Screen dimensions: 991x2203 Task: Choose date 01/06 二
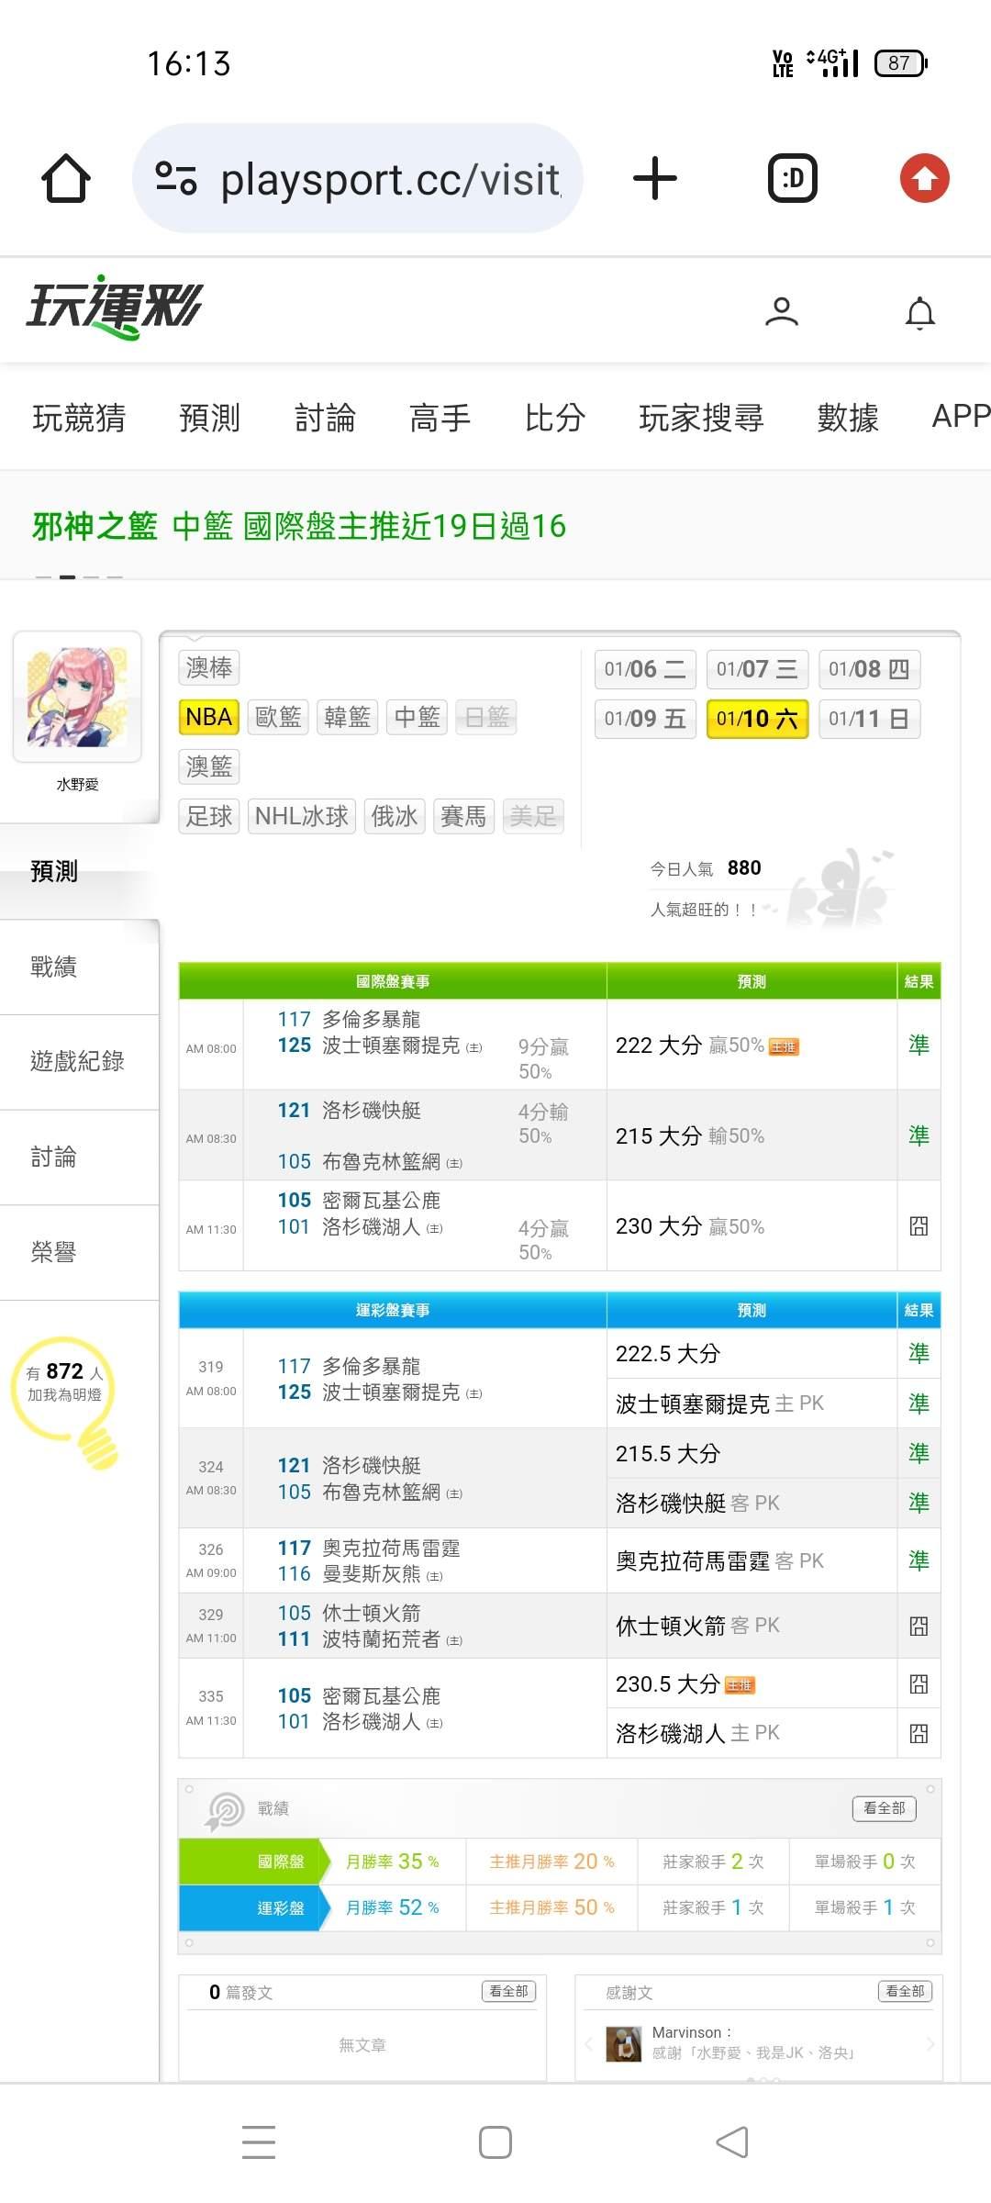(645, 669)
